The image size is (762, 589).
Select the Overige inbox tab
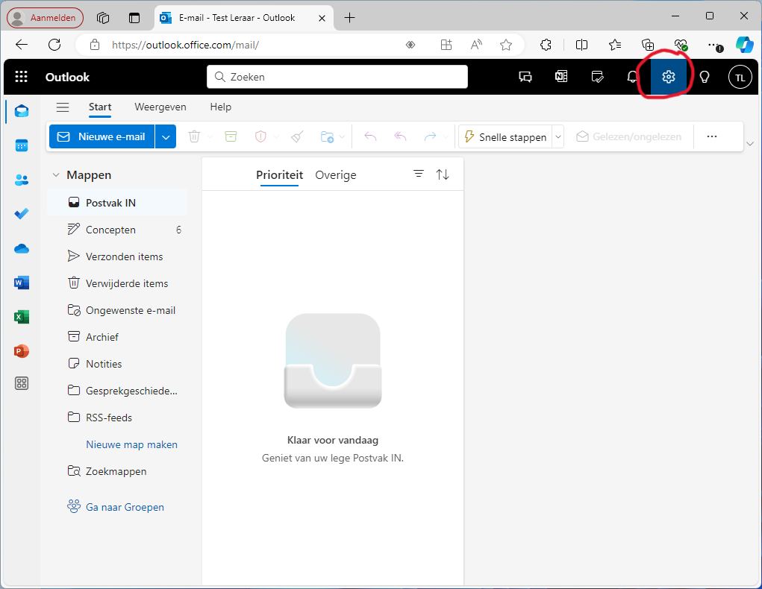pos(336,175)
